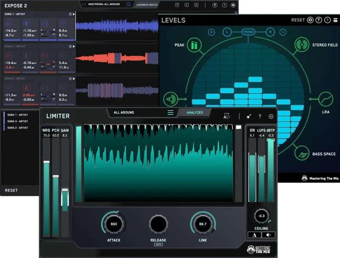Toggle Loudness Match in Expose 2
Image resolution: width=340 pixels, height=258 pixels.
(x=147, y=5)
